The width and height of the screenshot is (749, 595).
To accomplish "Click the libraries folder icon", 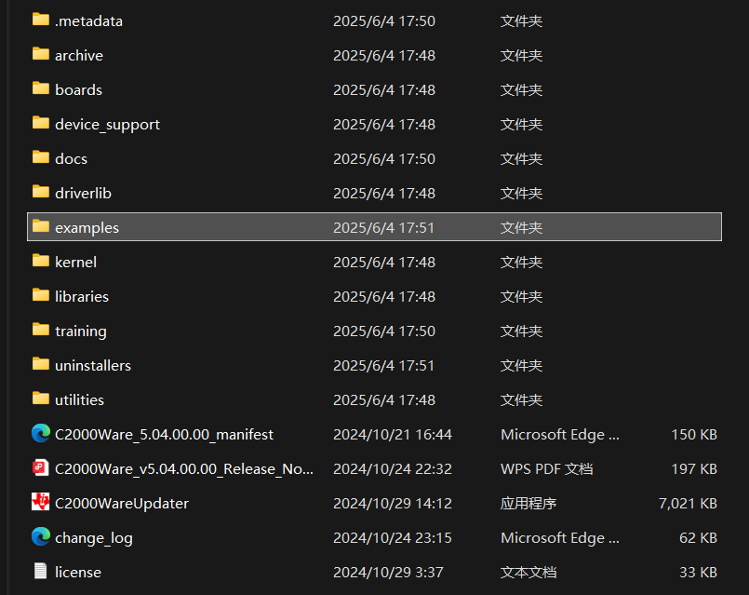I will (41, 295).
